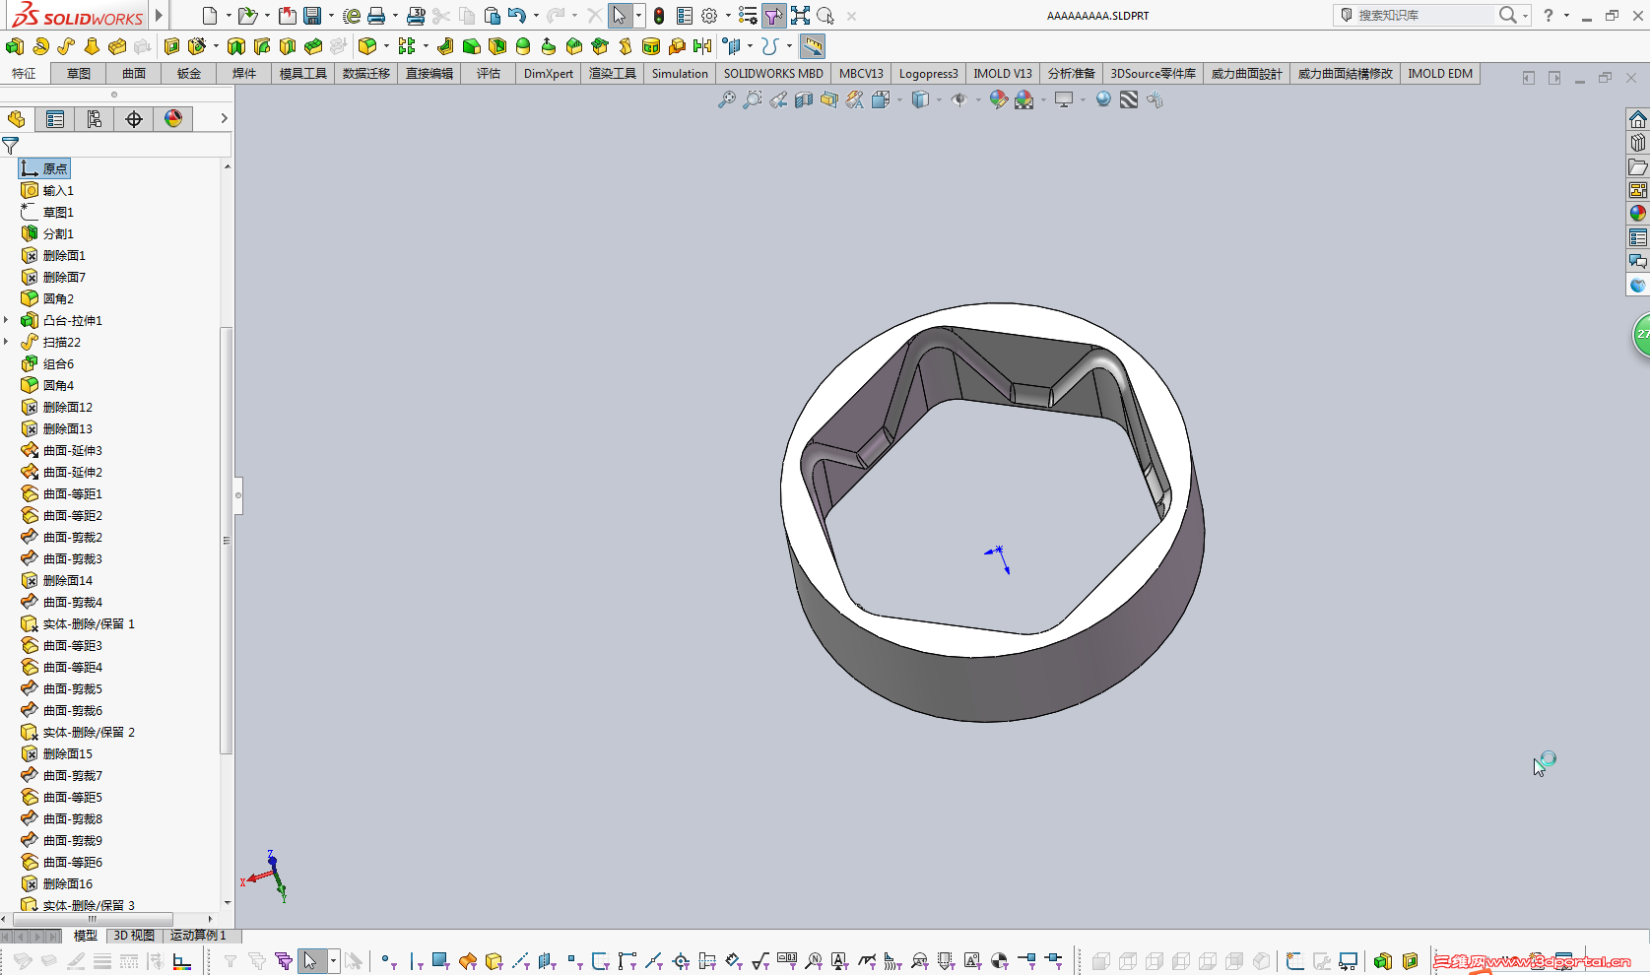Expand the manager tabs with the right arrow
Image resolution: width=1650 pixels, height=975 pixels.
click(x=225, y=118)
